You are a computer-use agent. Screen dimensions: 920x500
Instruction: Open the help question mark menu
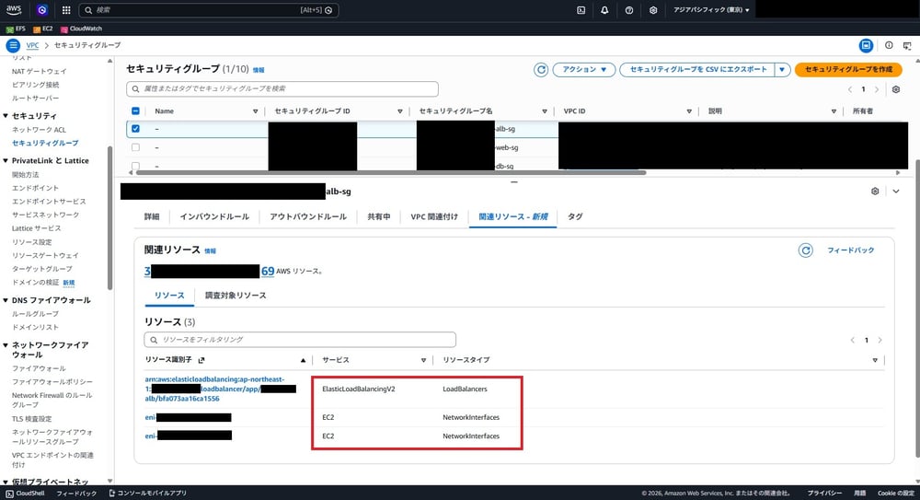tap(628, 10)
